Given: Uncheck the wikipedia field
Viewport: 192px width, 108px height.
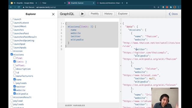Looking at the screenshot, I should pos(15,93).
